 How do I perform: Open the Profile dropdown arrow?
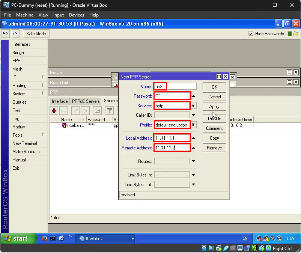(x=193, y=125)
